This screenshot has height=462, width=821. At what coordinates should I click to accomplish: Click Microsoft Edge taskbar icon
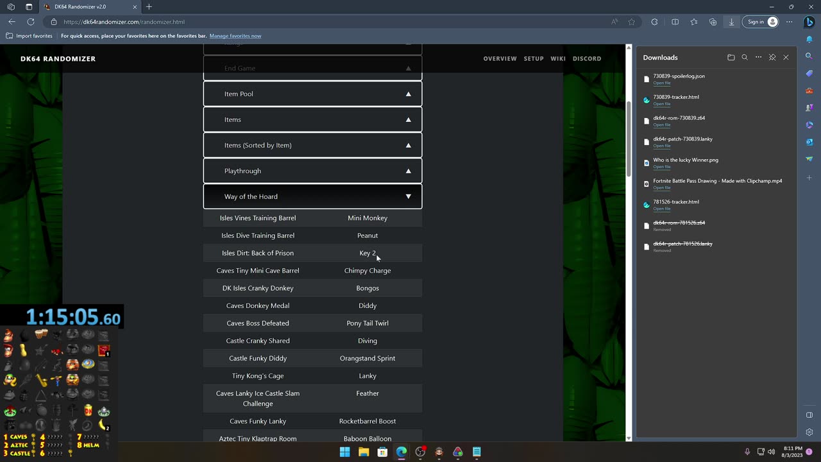tap(402, 452)
